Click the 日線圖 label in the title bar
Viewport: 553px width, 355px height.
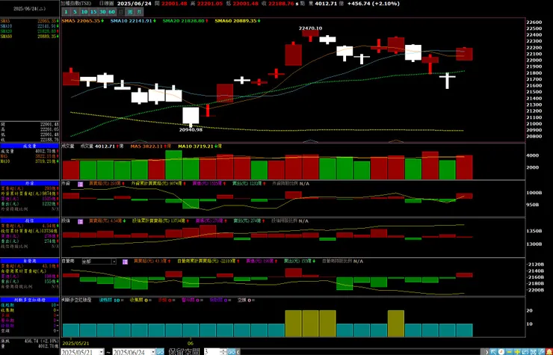point(107,4)
